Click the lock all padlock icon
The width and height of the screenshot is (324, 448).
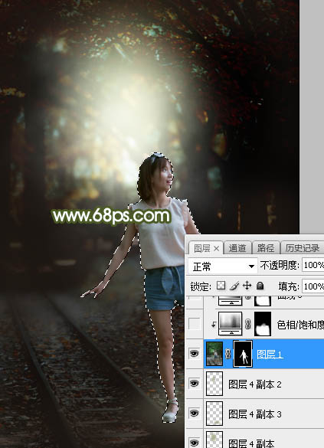click(260, 286)
